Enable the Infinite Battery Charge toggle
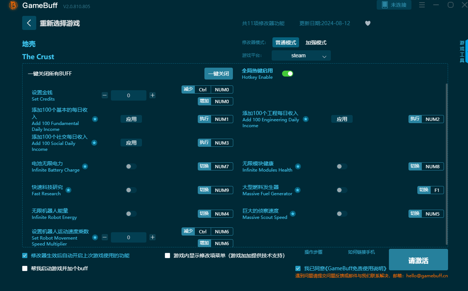The image size is (468, 291). click(x=131, y=166)
